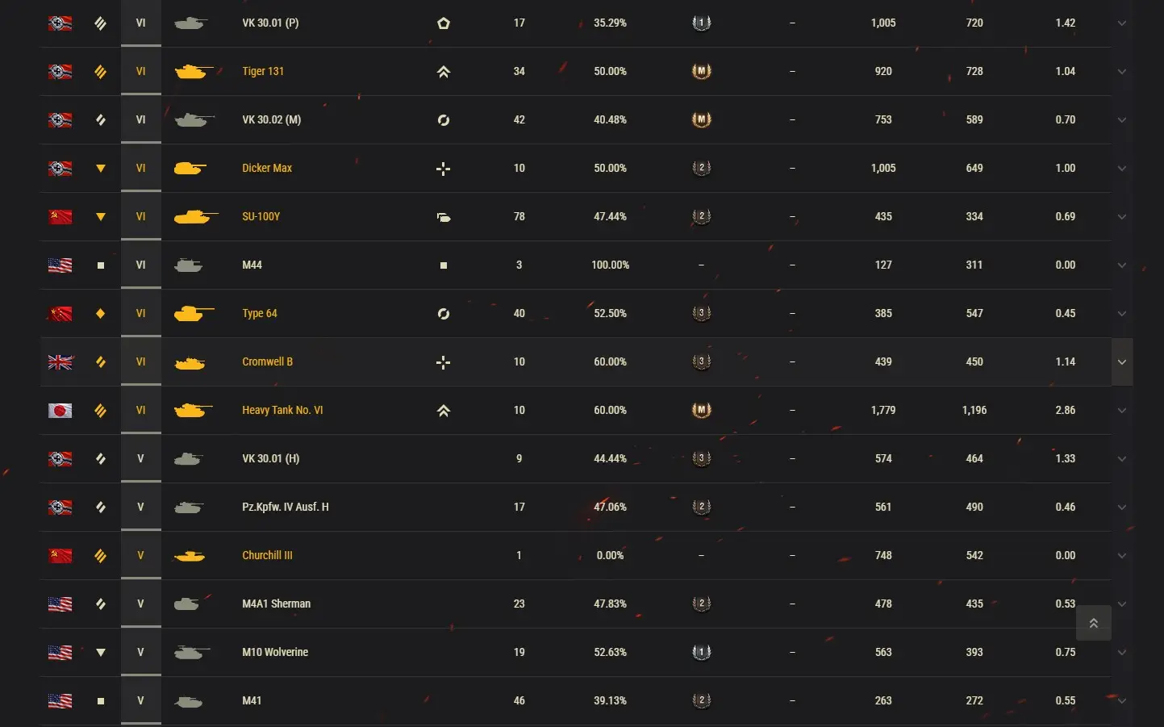Click the Japanese flag beside Heavy Tank No. VI

click(x=60, y=410)
